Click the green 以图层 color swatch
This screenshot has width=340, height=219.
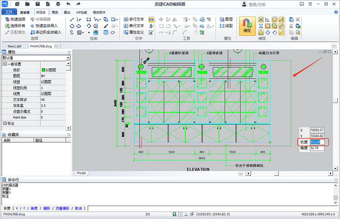click(43, 70)
